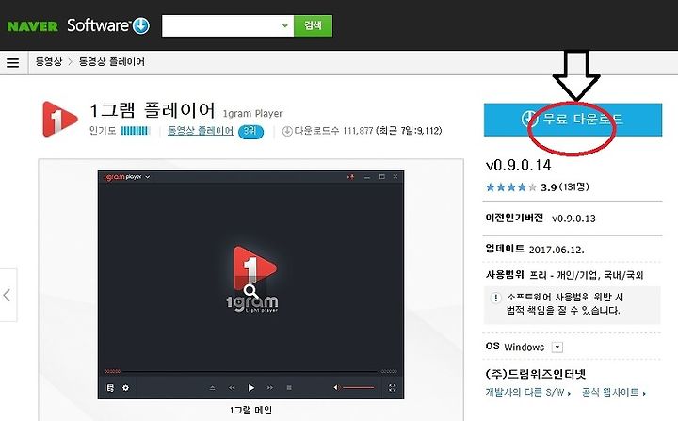
Task: Open 공식 웹사이트 link
Action: click(x=614, y=393)
